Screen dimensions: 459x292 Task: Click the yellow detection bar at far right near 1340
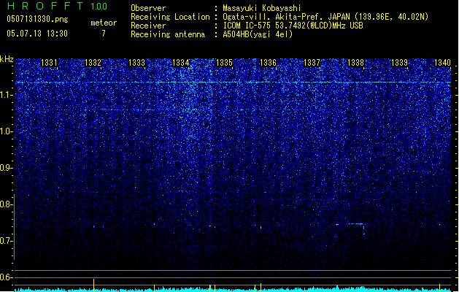(440, 288)
